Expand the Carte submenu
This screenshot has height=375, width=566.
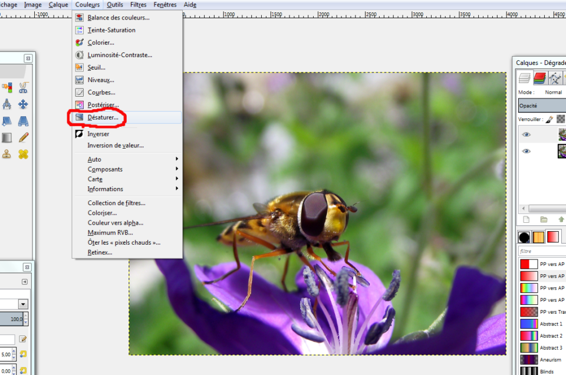tap(127, 179)
